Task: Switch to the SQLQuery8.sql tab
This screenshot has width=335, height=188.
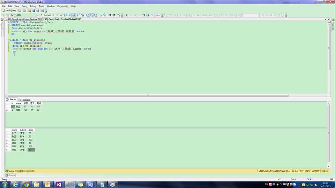Action: point(25,19)
